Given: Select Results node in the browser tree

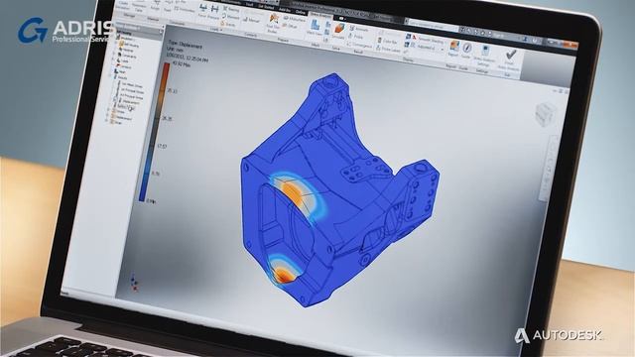Looking at the screenshot, I should (x=120, y=77).
